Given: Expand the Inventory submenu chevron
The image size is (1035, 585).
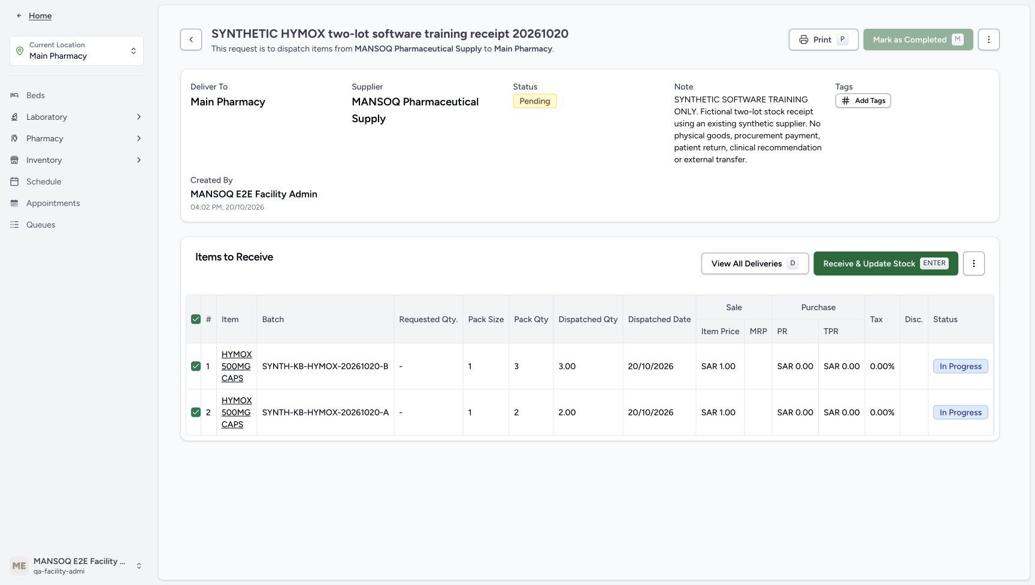Looking at the screenshot, I should [139, 160].
